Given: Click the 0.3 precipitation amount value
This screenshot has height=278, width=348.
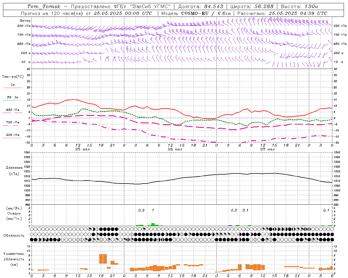Looking at the screenshot, I should [x=141, y=210].
